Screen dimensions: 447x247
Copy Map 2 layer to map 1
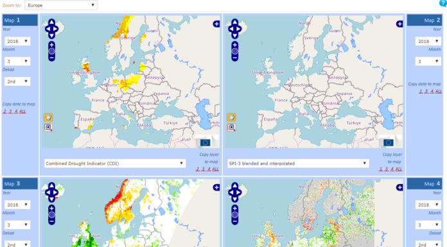(381, 169)
